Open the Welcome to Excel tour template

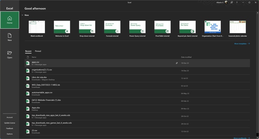point(62,28)
